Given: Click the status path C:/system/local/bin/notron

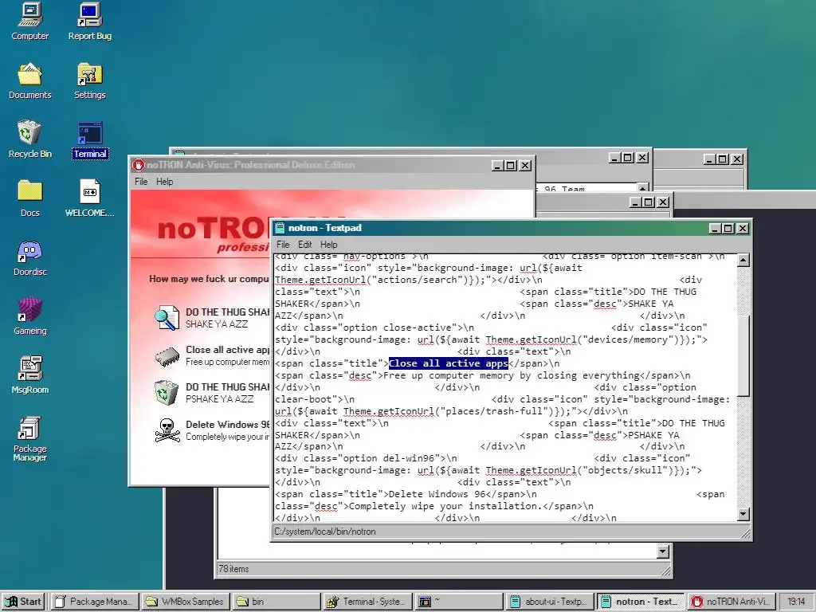Looking at the screenshot, I should tap(325, 532).
